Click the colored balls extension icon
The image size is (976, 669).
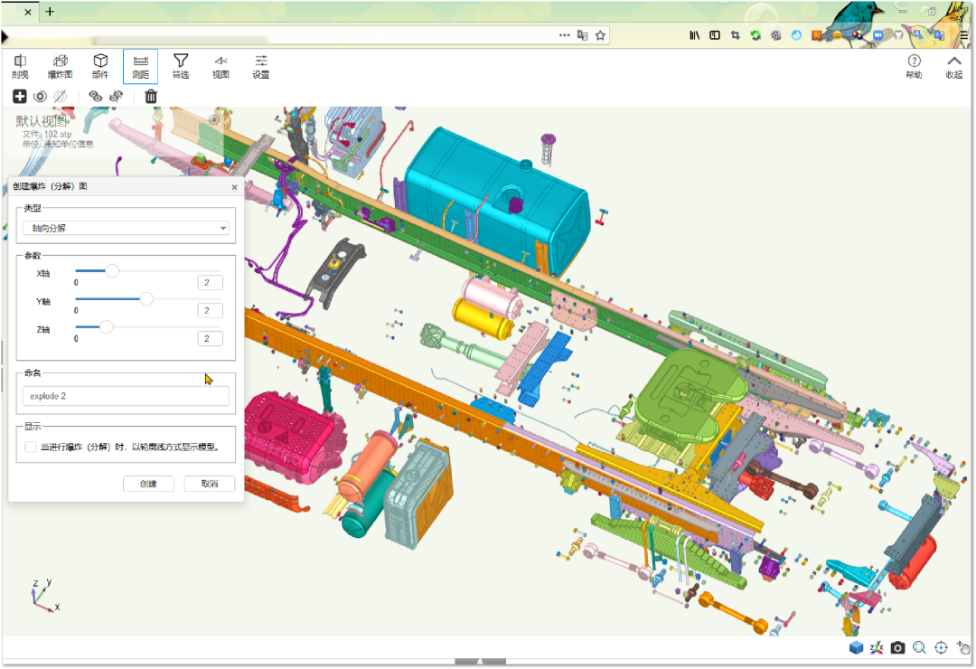pyautogui.click(x=858, y=35)
